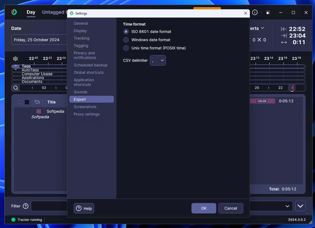This screenshot has height=228, width=315.
Task: Click the filter help question mark icon
Action: [x=26, y=206]
